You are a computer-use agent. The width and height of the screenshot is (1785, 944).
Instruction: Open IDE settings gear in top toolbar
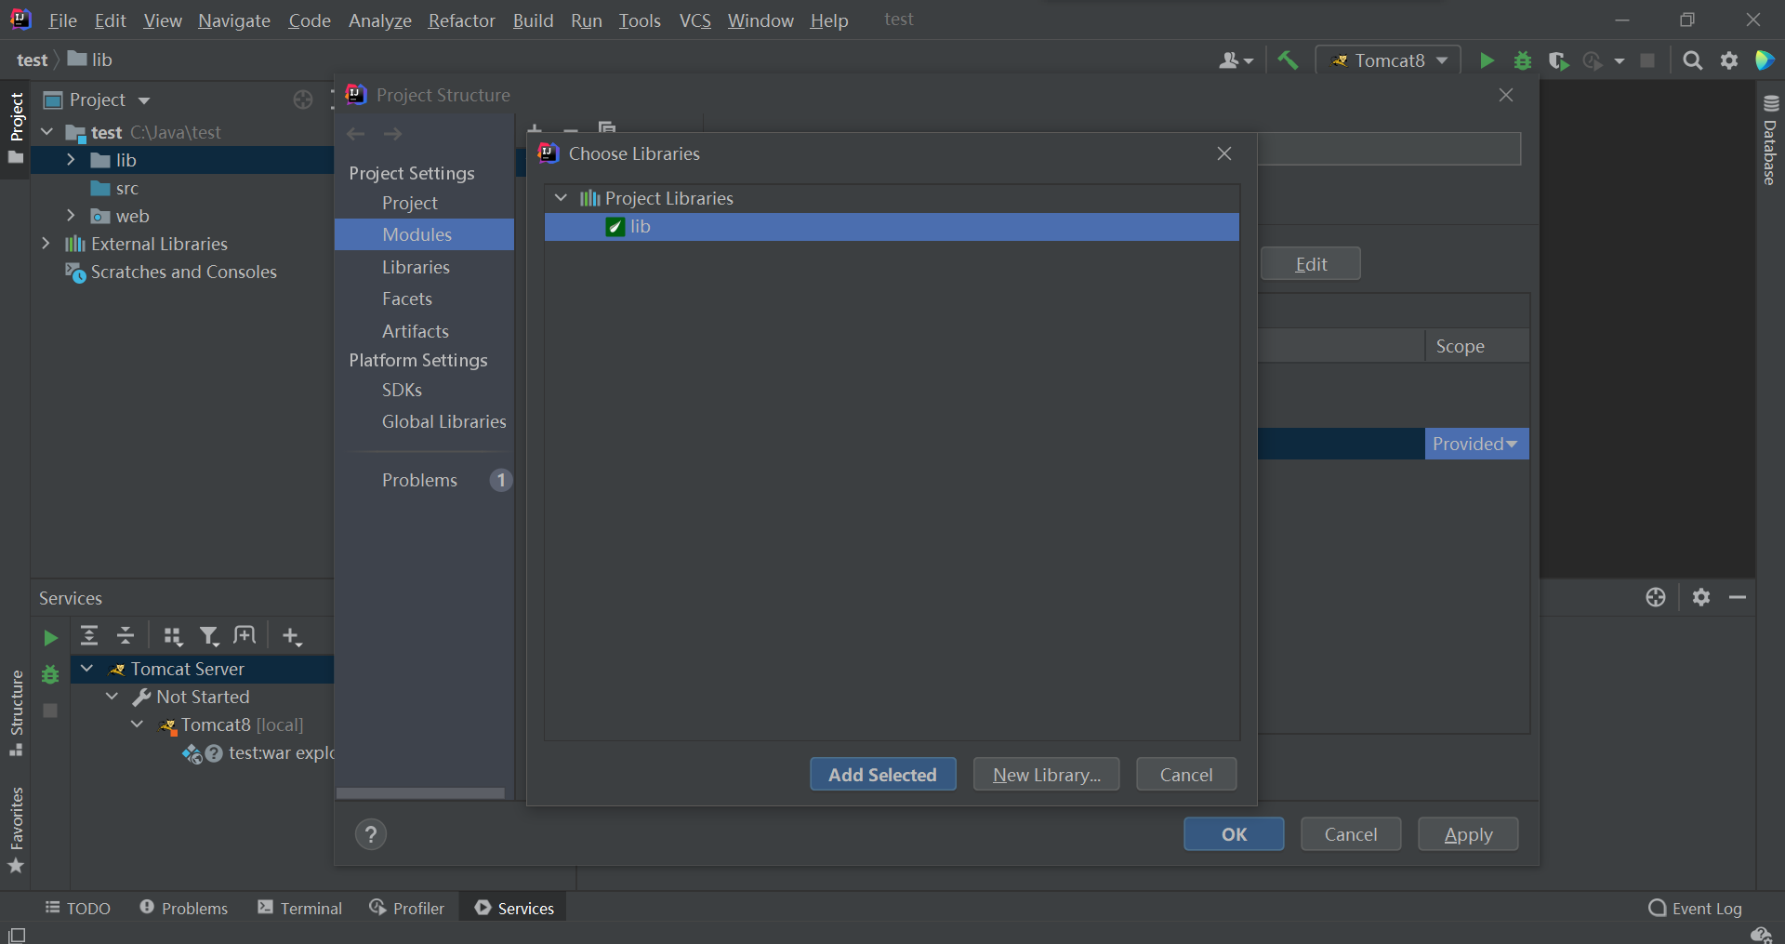click(1729, 60)
